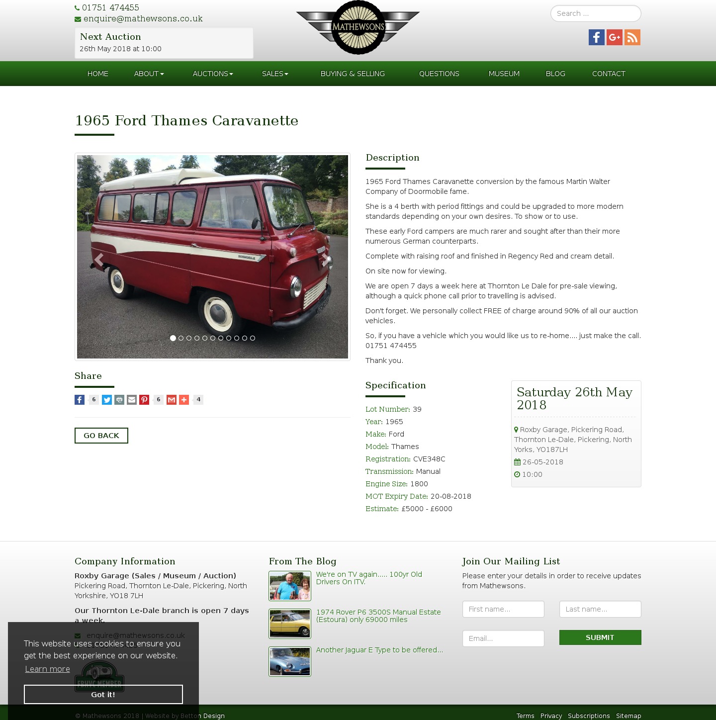Image resolution: width=716 pixels, height=720 pixels.
Task: Expand the Sales dropdown menu
Action: (x=275, y=74)
